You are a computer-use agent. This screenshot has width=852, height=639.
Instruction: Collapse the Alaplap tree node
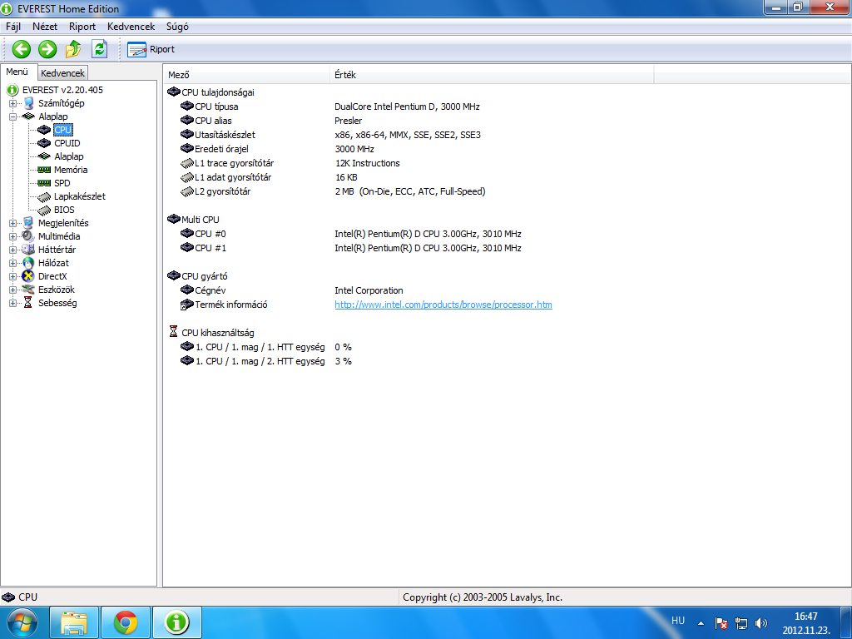click(12, 116)
